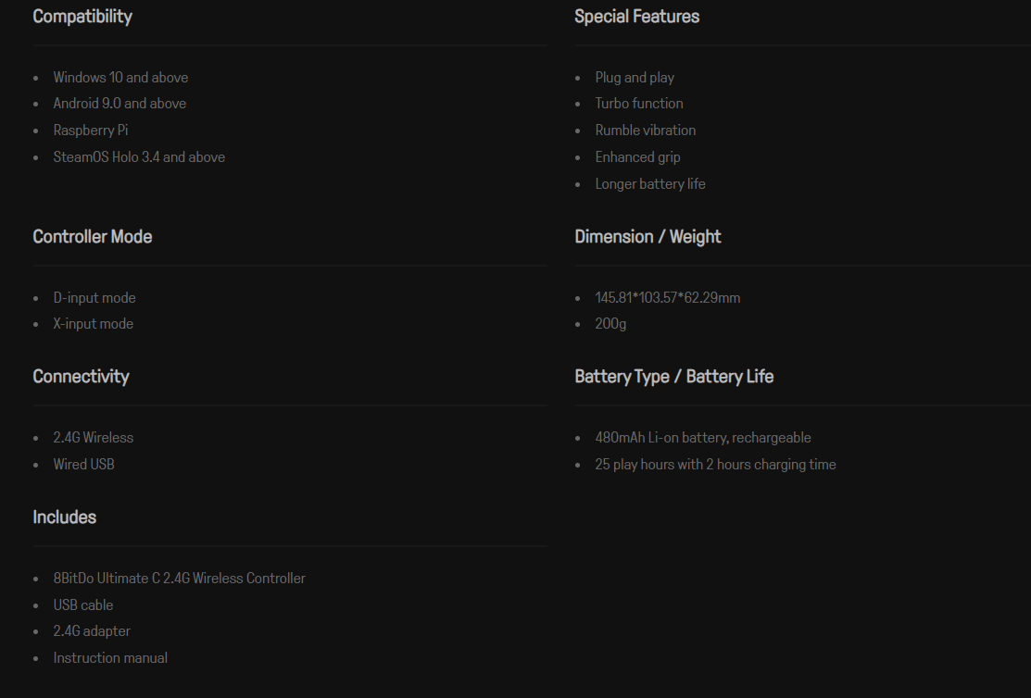Click the 145.81*103.57*62.29mm dimension text

click(x=667, y=298)
